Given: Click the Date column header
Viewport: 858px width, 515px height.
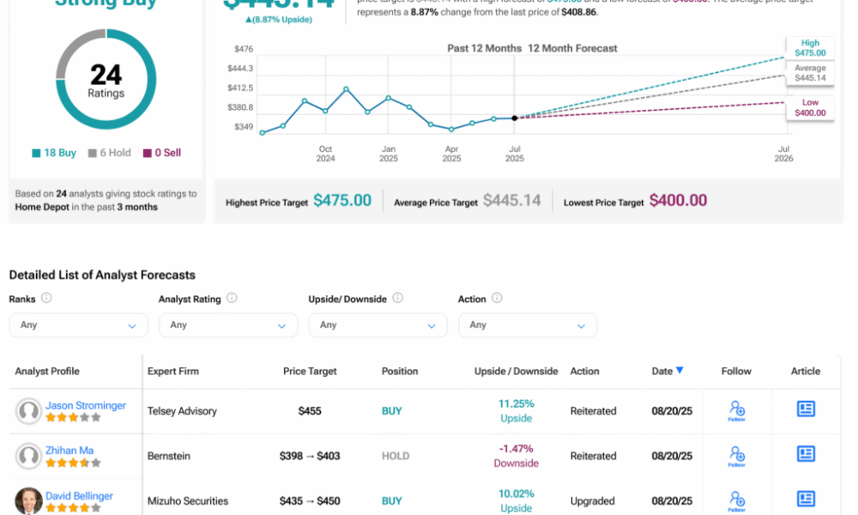Looking at the screenshot, I should [x=662, y=371].
